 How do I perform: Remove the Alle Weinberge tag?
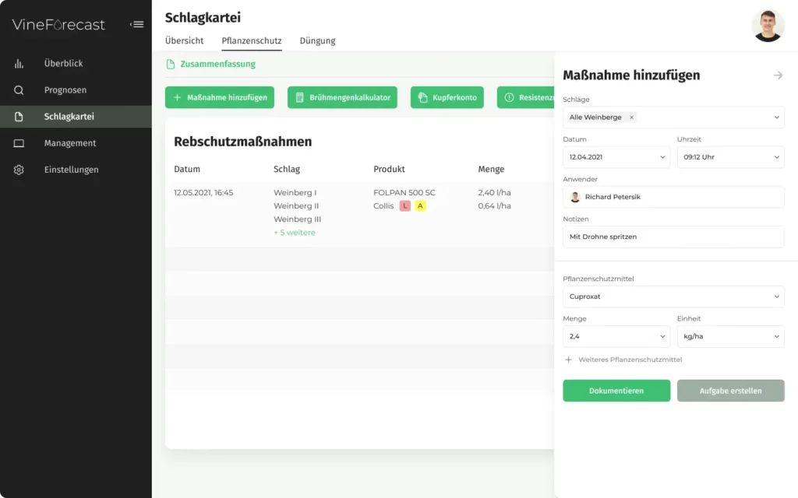pos(631,117)
